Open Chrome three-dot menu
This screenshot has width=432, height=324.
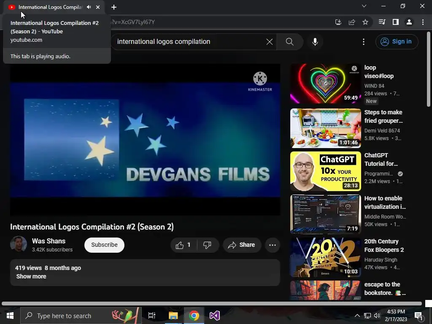tap(423, 22)
